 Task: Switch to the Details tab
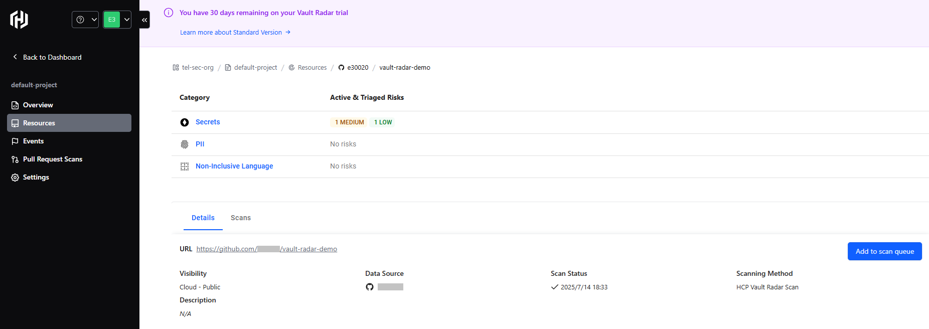click(203, 218)
